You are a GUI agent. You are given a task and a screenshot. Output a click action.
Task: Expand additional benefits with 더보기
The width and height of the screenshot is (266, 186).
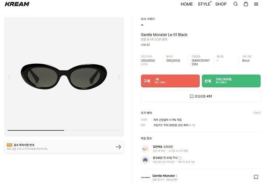(x=257, y=113)
